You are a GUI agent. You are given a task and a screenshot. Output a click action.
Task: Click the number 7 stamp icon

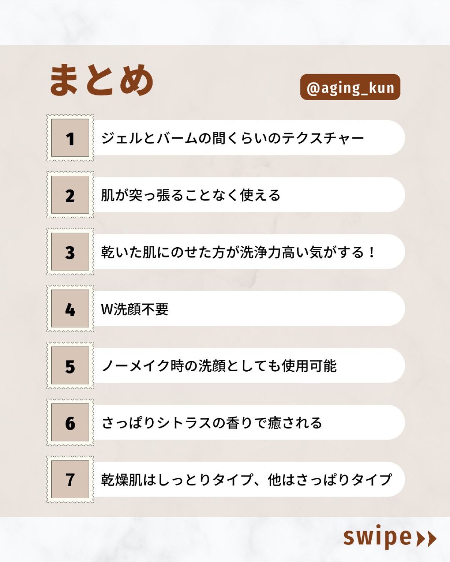(x=70, y=480)
